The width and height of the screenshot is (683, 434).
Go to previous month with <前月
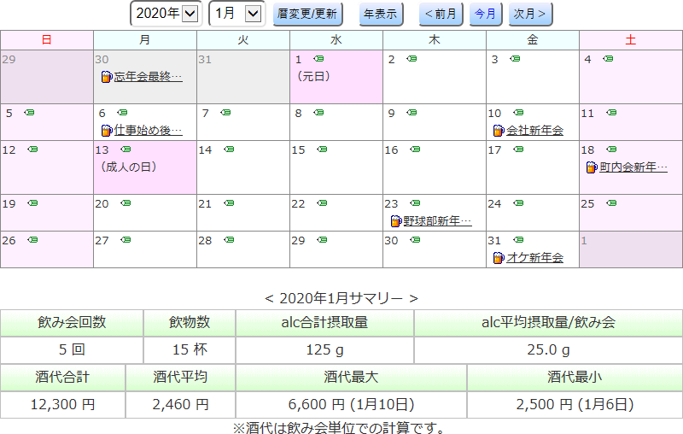click(441, 14)
